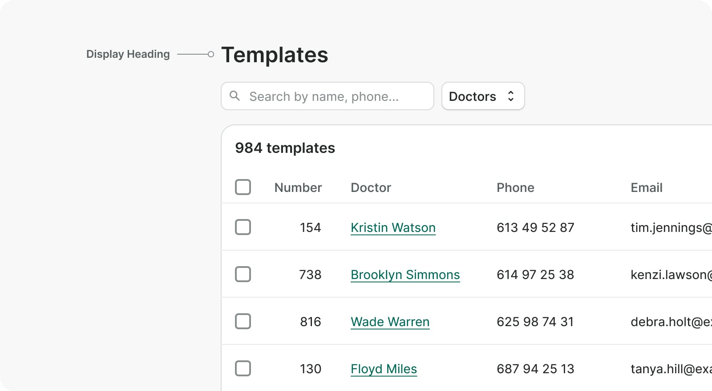Viewport: 712px width, 391px height.
Task: Sort by the Doctor column header
Action: coord(371,188)
